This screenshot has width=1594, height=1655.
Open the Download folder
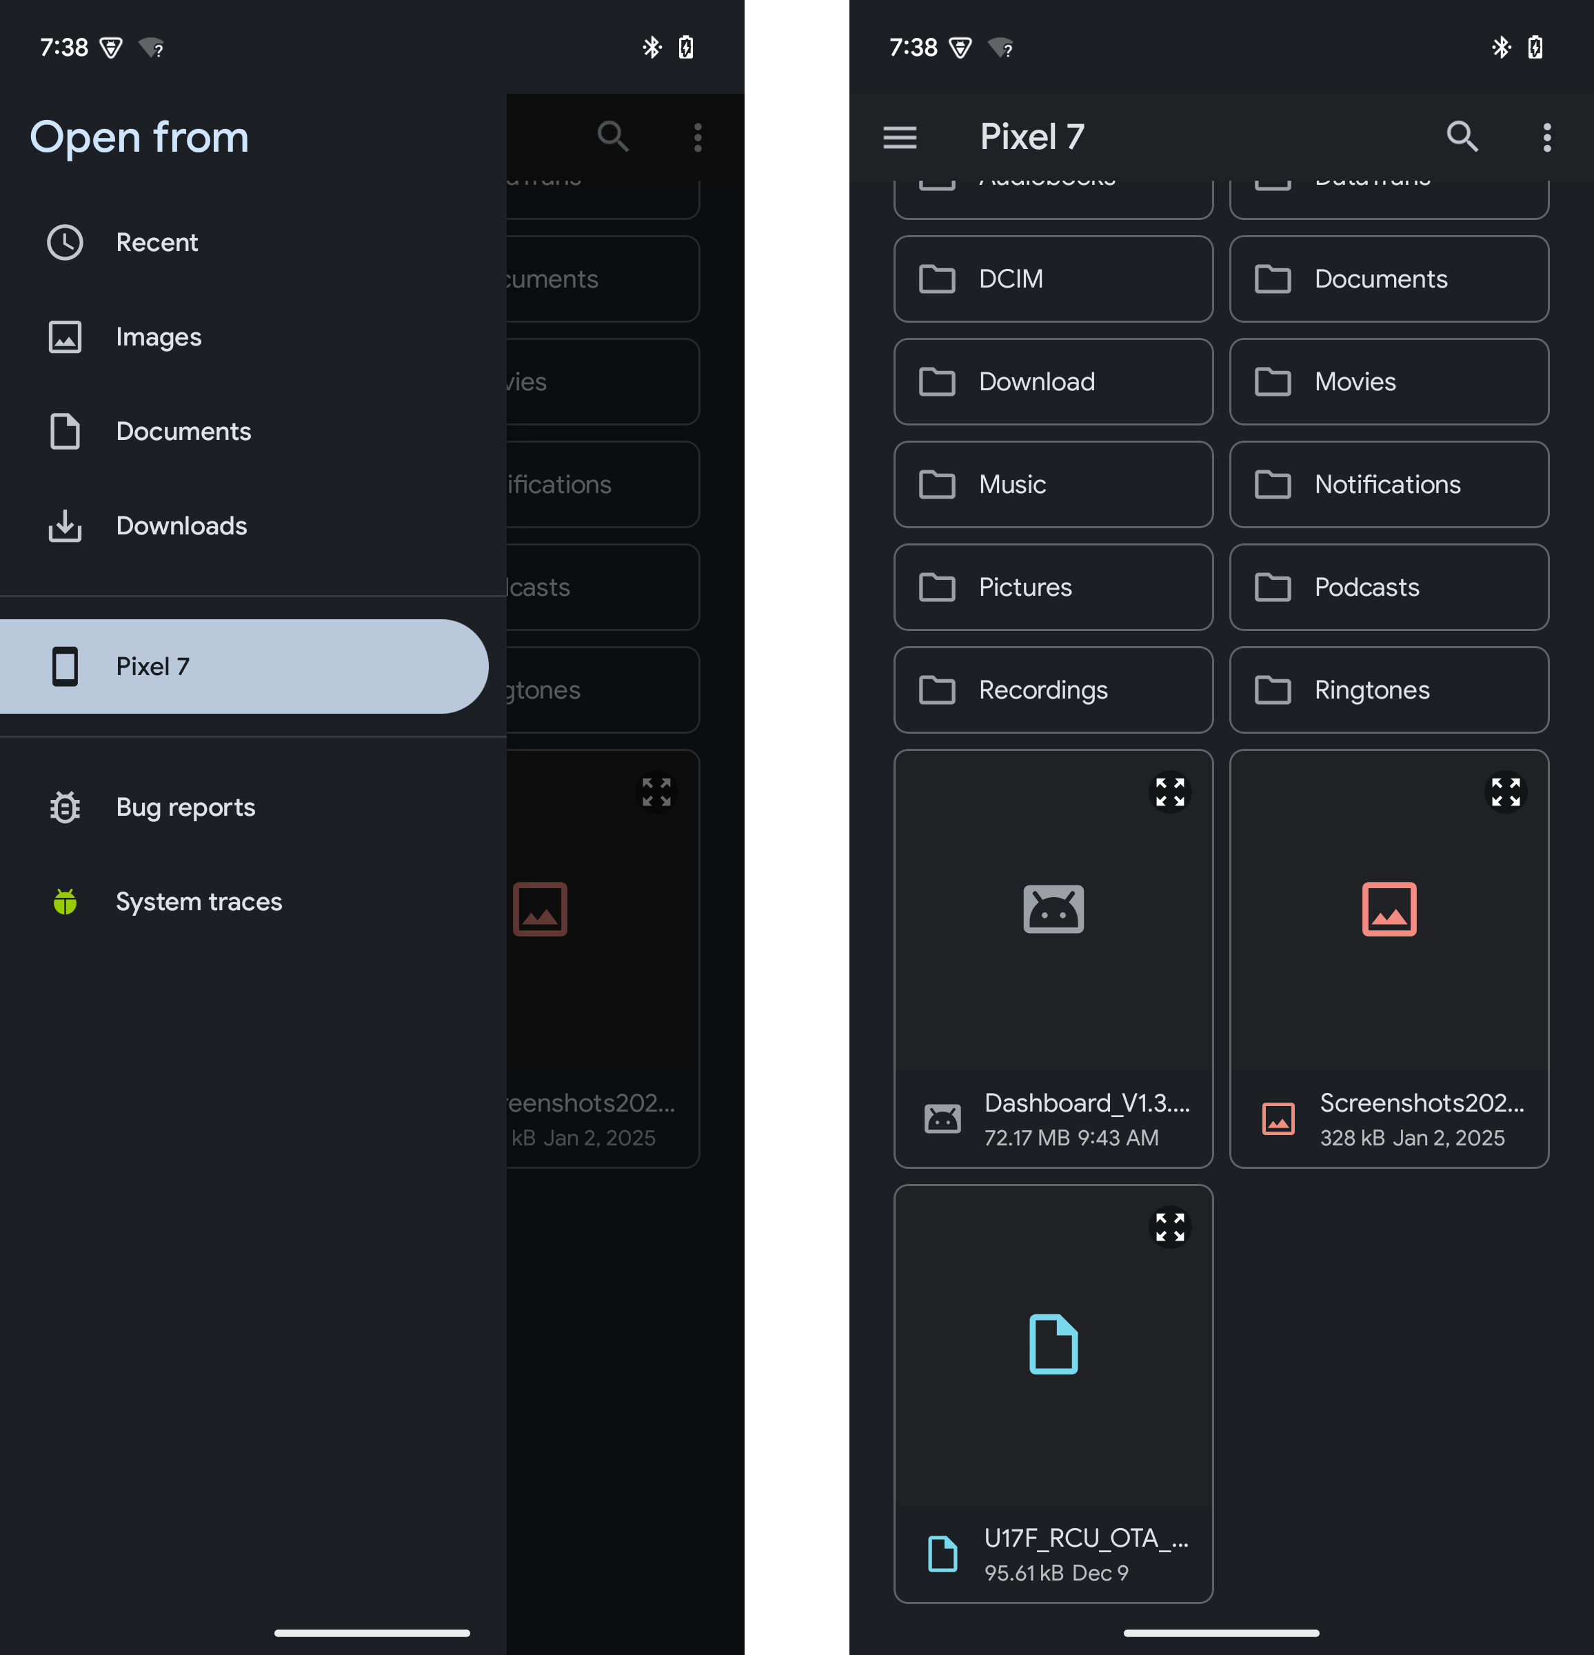1053,381
